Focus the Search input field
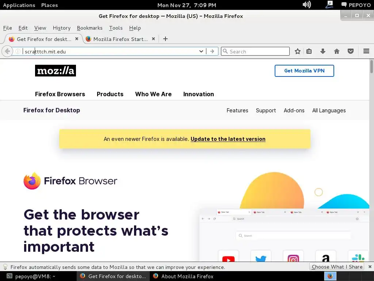Screen dimensions: 374x281 coord(255,51)
